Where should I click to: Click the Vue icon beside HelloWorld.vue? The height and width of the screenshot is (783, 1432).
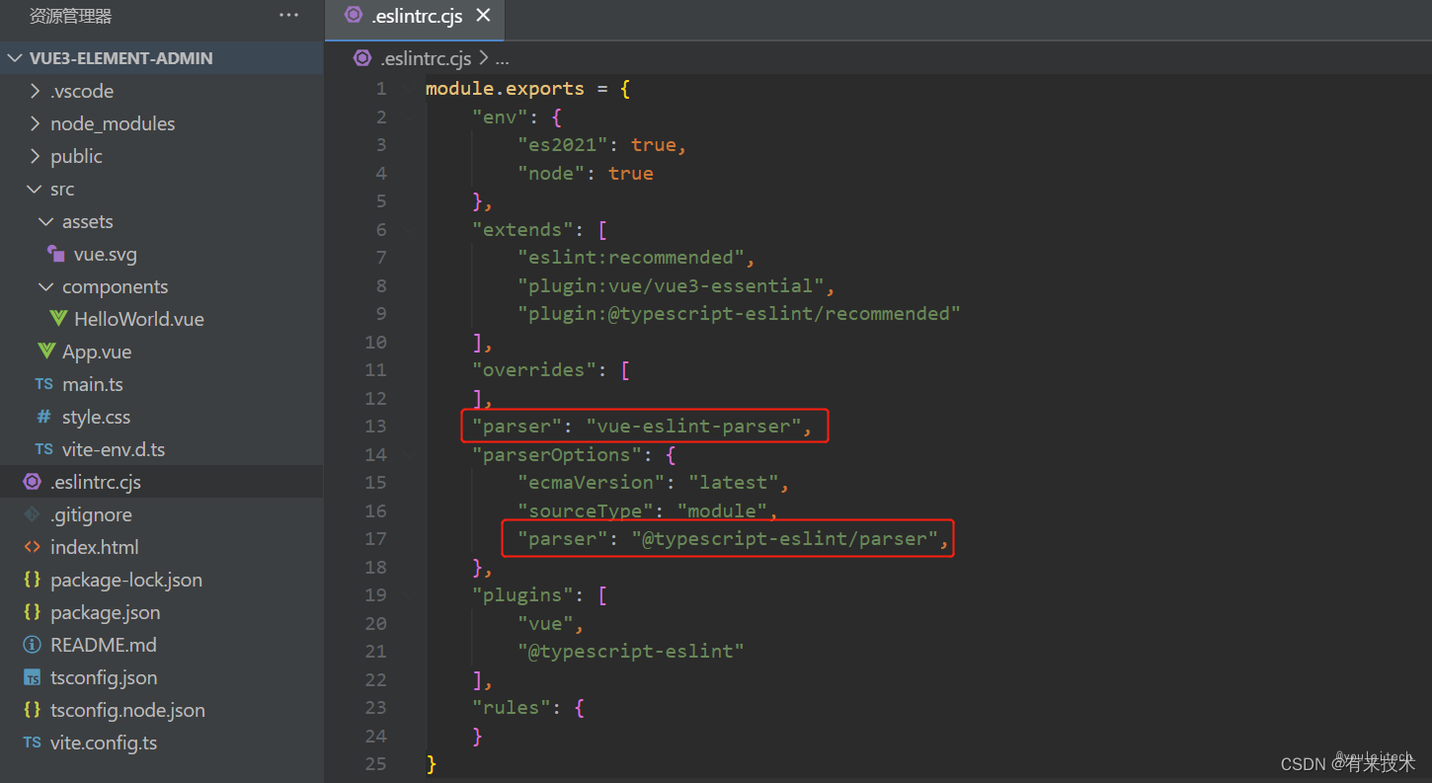(58, 319)
